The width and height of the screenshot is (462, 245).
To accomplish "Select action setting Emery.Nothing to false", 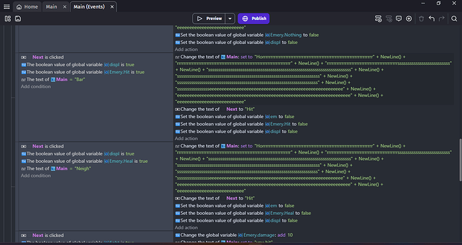I will tap(247, 35).
